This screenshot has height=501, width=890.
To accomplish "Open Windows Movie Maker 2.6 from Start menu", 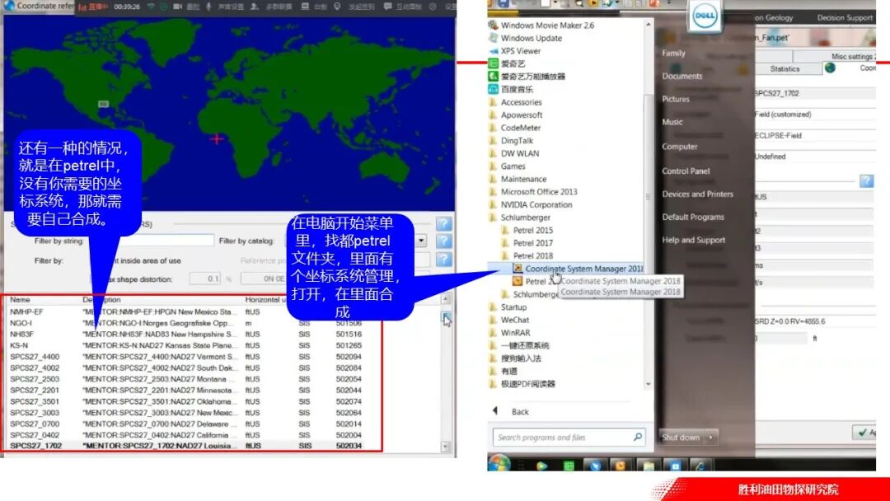I will pos(541,25).
